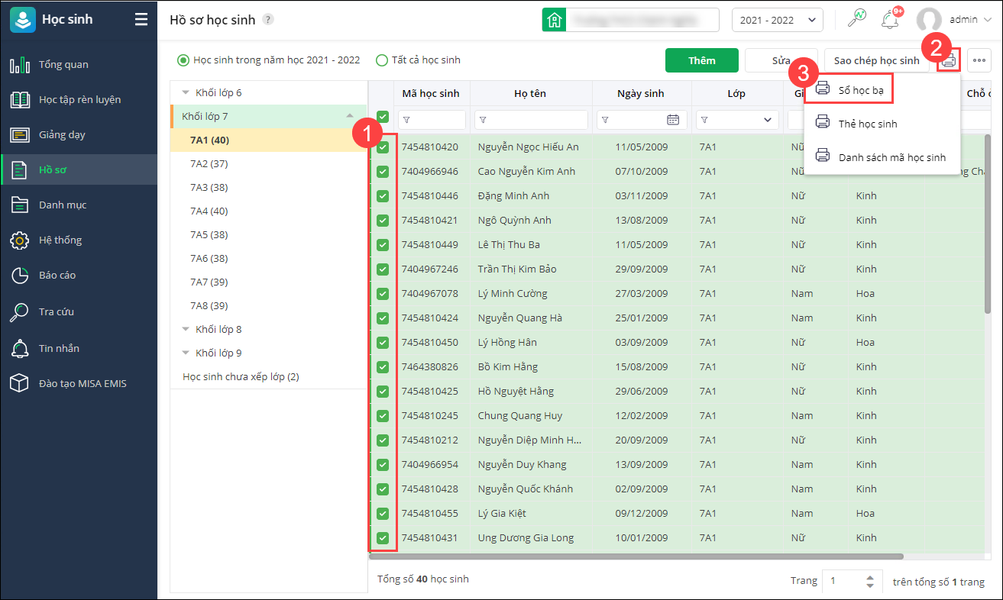
Task: Open the 2021 - 2022 school year dropdown
Action: [777, 20]
